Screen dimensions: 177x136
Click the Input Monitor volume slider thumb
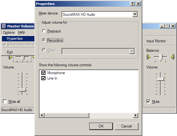pyautogui.click(x=161, y=79)
